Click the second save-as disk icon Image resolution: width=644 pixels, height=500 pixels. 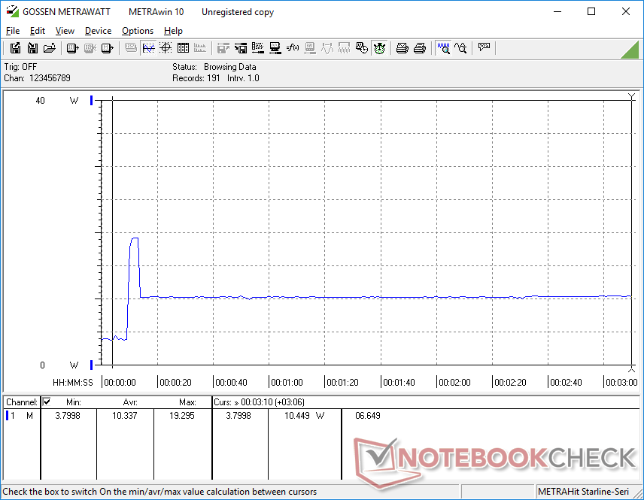click(x=32, y=48)
